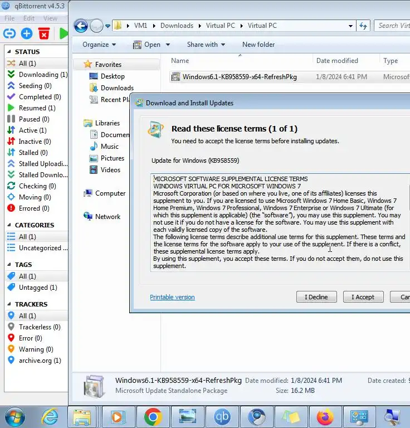
Task: Select Downloading (1) status filter
Action: point(38,75)
